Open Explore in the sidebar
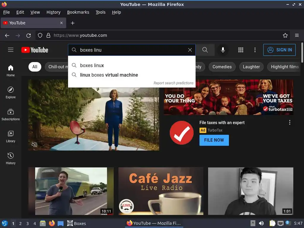This screenshot has width=304, height=228. coord(11,93)
